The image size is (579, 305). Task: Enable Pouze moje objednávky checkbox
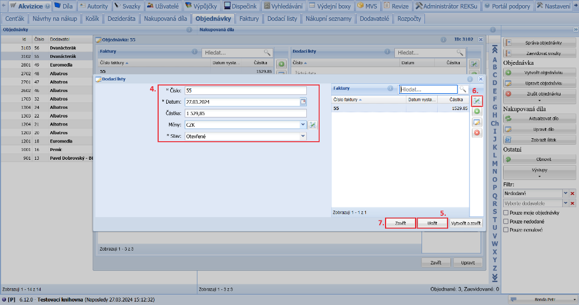[x=507, y=213]
